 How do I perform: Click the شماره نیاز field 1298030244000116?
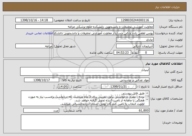(x=135, y=20)
